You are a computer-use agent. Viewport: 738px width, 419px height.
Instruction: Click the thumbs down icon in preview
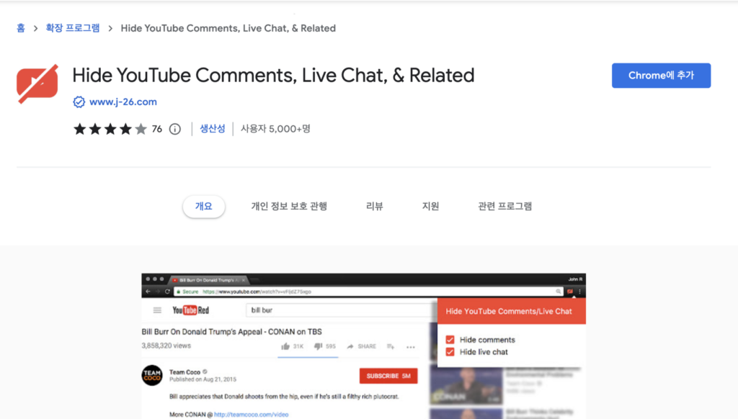[318, 346]
